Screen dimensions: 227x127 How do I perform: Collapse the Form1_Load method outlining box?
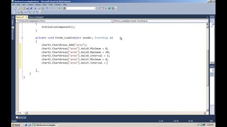click(x=22, y=38)
